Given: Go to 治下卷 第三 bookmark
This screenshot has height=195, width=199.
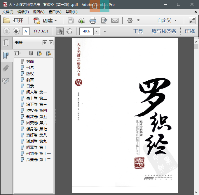Looking at the screenshot, I should [x=36, y=104].
